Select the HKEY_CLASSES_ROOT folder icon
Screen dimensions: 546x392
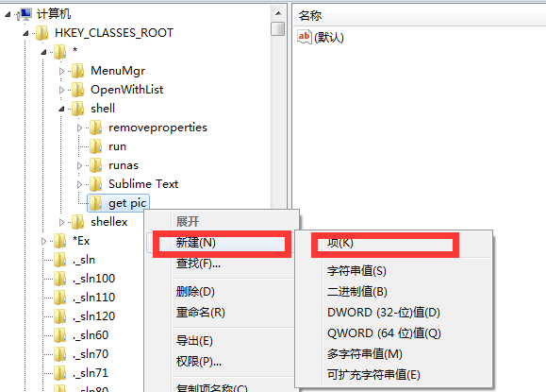[42, 33]
